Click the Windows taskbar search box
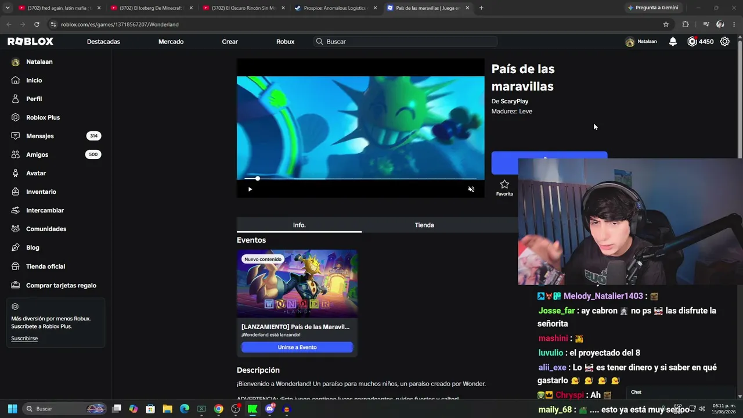This screenshot has width=743, height=418. (x=64, y=409)
